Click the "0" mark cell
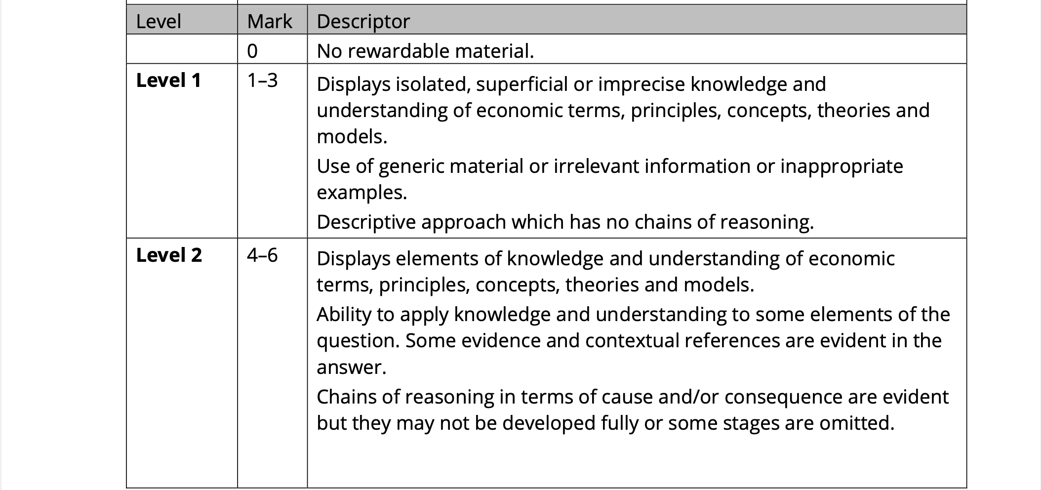The height and width of the screenshot is (490, 1041). [252, 51]
